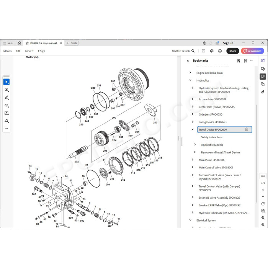Open Remove and Install Travel Device bookmark

[x=220, y=152]
